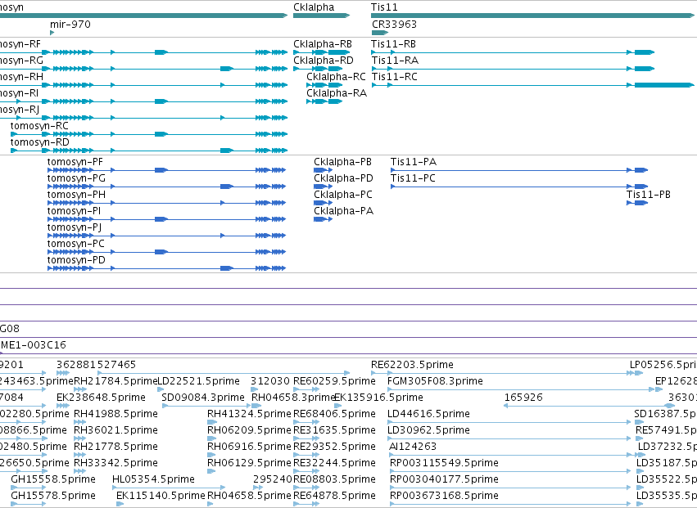Select the EK115140.5prime EST label
Viewport: 697px width, 508px height.
(161, 495)
